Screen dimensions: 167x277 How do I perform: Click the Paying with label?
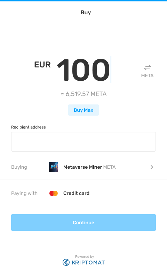(x=24, y=193)
